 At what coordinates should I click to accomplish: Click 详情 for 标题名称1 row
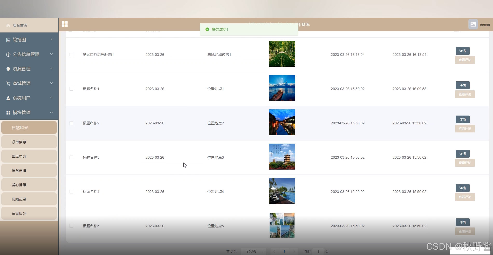coord(463,85)
